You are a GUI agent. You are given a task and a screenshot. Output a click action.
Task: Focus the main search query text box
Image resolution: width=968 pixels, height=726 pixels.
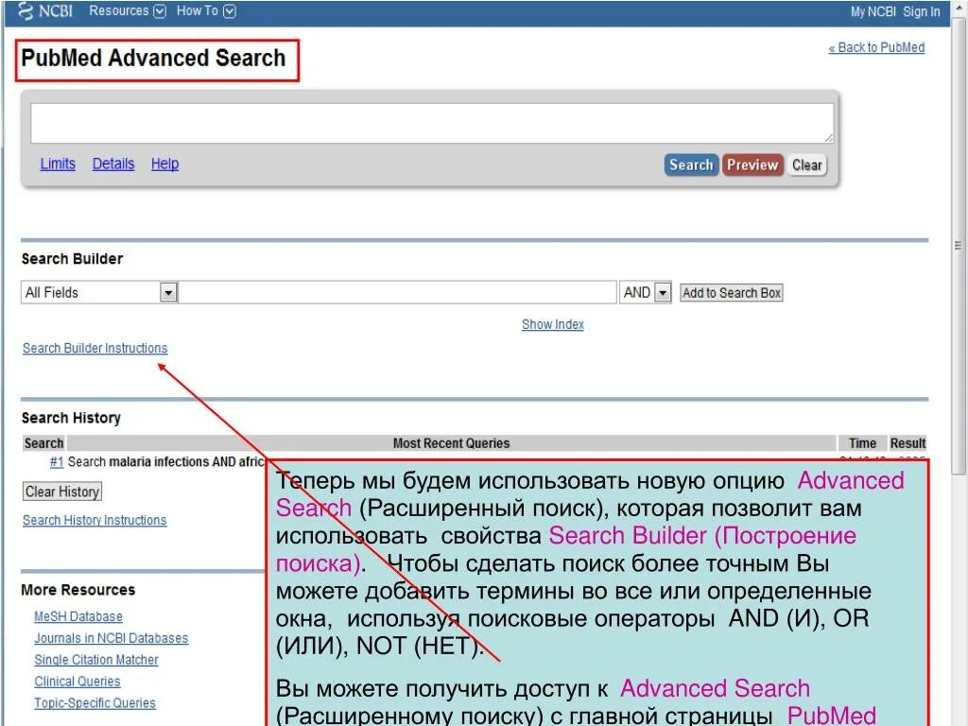pyautogui.click(x=431, y=123)
